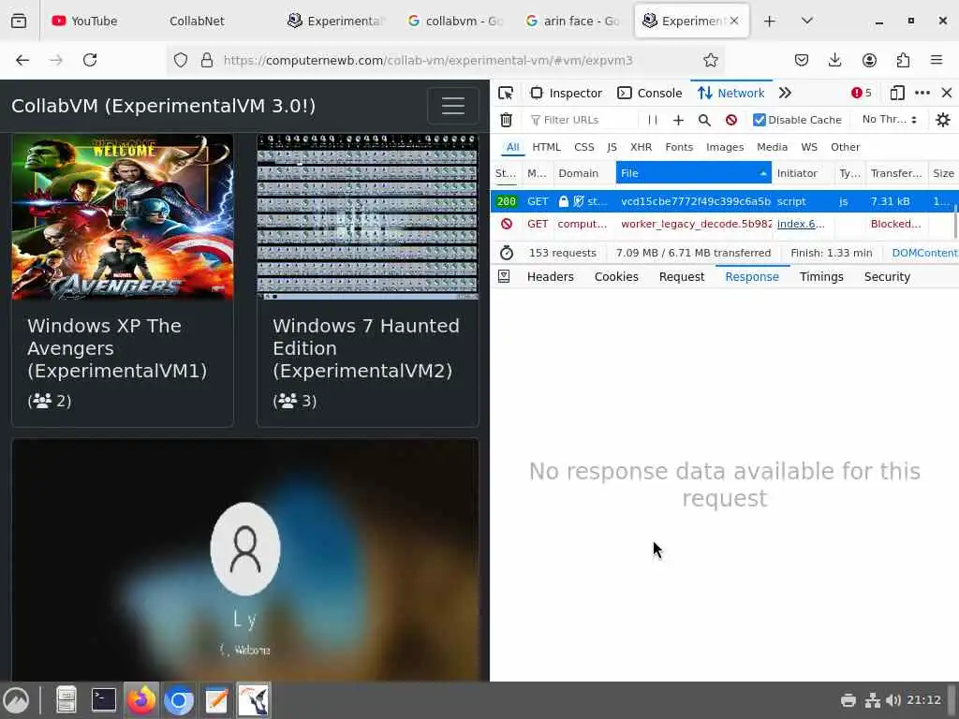
Task: Filter requests by Images
Action: [725, 147]
